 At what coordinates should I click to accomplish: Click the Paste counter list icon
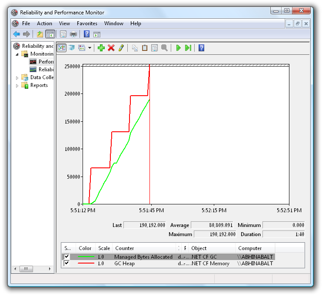coord(145,48)
